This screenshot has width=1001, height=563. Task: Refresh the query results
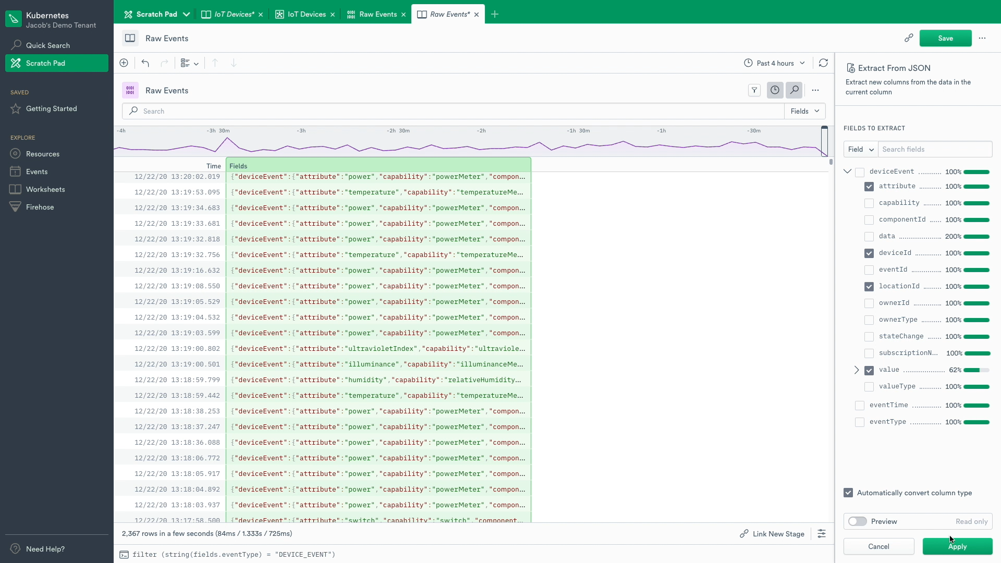pyautogui.click(x=823, y=63)
